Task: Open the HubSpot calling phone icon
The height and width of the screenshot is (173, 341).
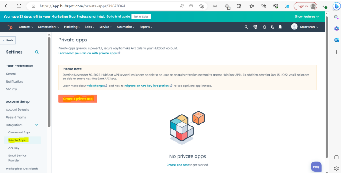Action: pyautogui.click(x=272, y=27)
